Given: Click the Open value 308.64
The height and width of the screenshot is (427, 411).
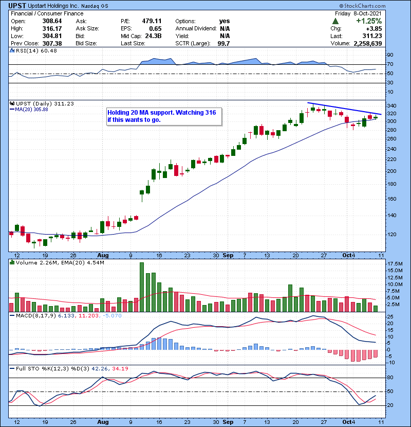Looking at the screenshot, I should [52, 21].
